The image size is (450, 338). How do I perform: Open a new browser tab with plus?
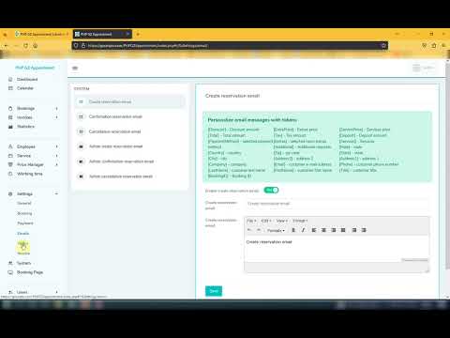[x=138, y=34]
